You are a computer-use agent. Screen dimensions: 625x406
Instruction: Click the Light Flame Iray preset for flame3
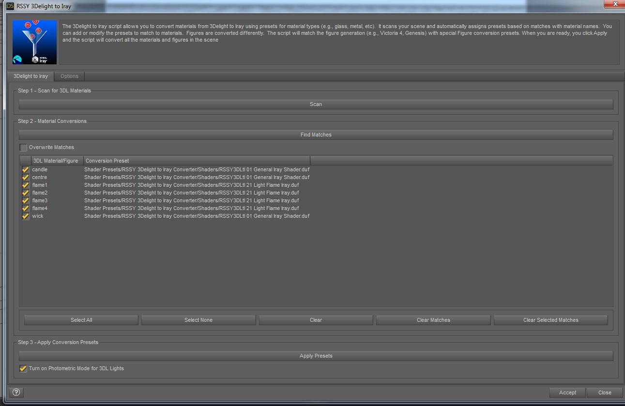click(192, 201)
